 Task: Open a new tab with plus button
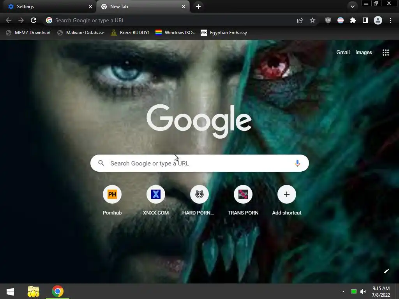point(198,7)
